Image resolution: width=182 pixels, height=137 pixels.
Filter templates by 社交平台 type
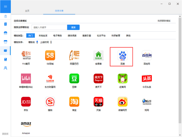[101, 36]
